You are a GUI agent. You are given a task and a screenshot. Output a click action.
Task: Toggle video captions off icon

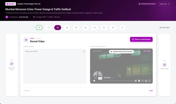coord(136,81)
